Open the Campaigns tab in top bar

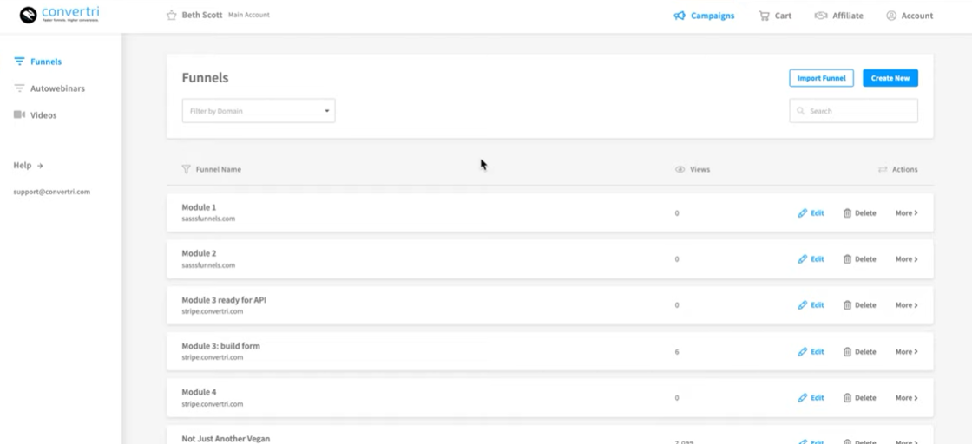click(x=704, y=16)
